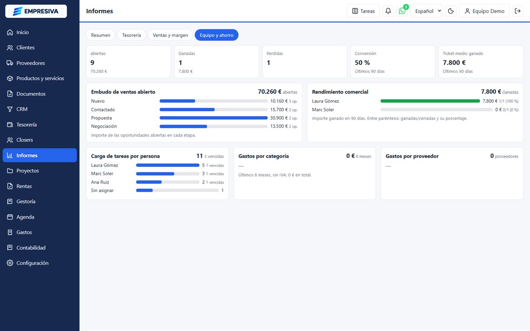Open Contabilidad in the sidebar
Image resolution: width=530 pixels, height=331 pixels.
40,248
